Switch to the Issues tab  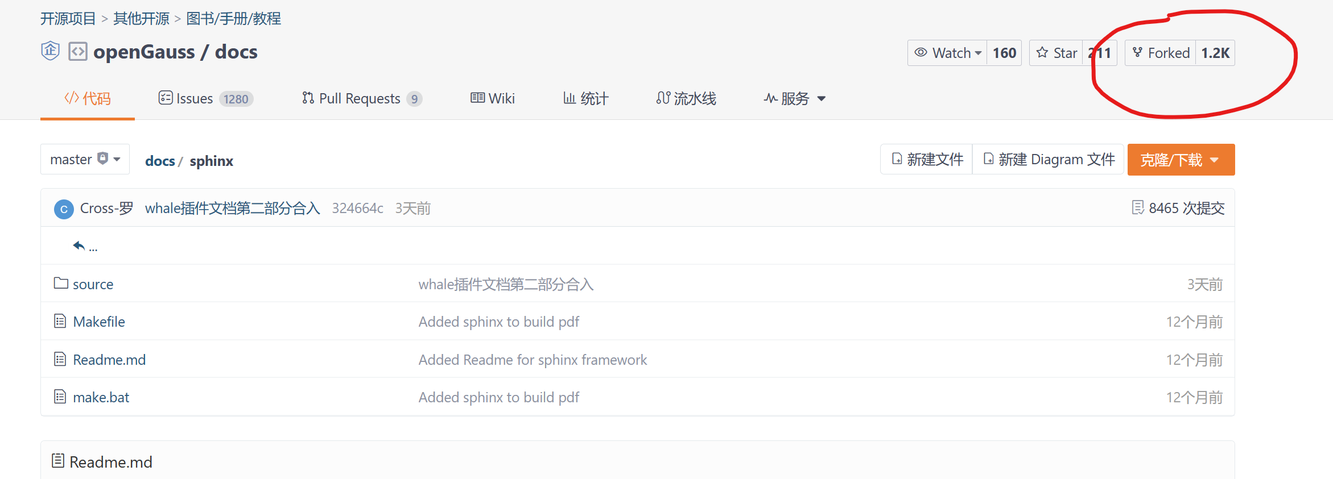coord(205,98)
